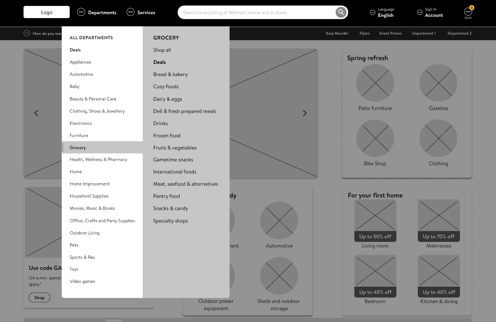Select Home department
This screenshot has height=322, width=496.
[76, 171]
